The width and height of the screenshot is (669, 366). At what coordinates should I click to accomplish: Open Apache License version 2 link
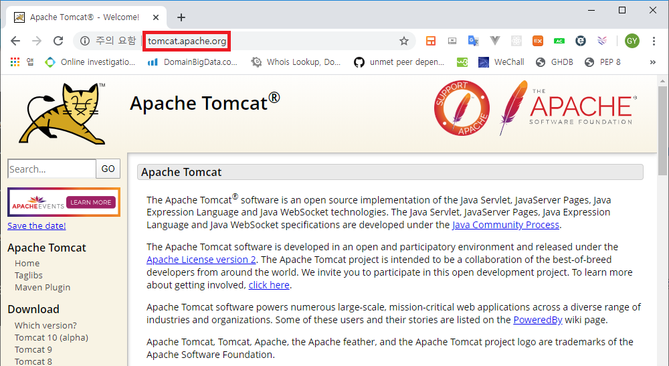[x=201, y=260]
